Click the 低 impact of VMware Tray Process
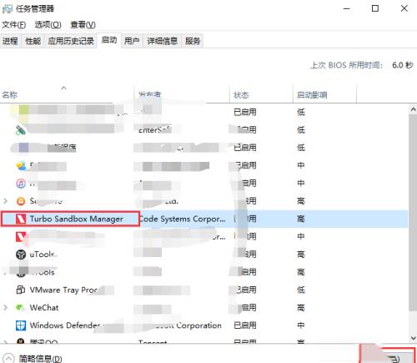This screenshot has height=363, width=417. point(301,290)
